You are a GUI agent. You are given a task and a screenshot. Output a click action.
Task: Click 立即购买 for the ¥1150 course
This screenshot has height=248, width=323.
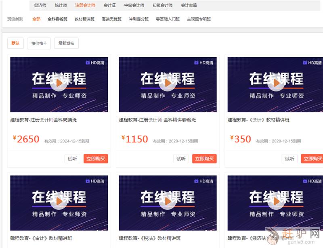[x=204, y=159]
